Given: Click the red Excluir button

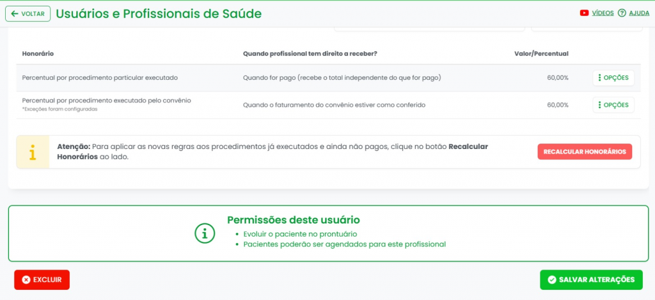Looking at the screenshot, I should click(x=42, y=280).
